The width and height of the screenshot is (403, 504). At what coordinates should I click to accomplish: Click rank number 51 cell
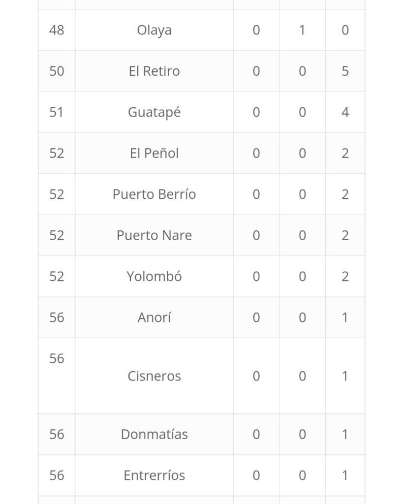(x=57, y=112)
